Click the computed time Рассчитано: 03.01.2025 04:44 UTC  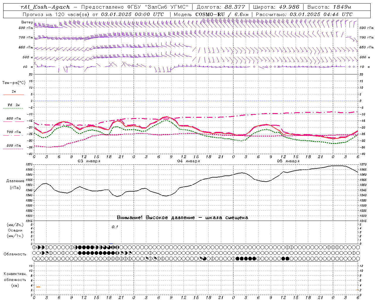coord(304,14)
